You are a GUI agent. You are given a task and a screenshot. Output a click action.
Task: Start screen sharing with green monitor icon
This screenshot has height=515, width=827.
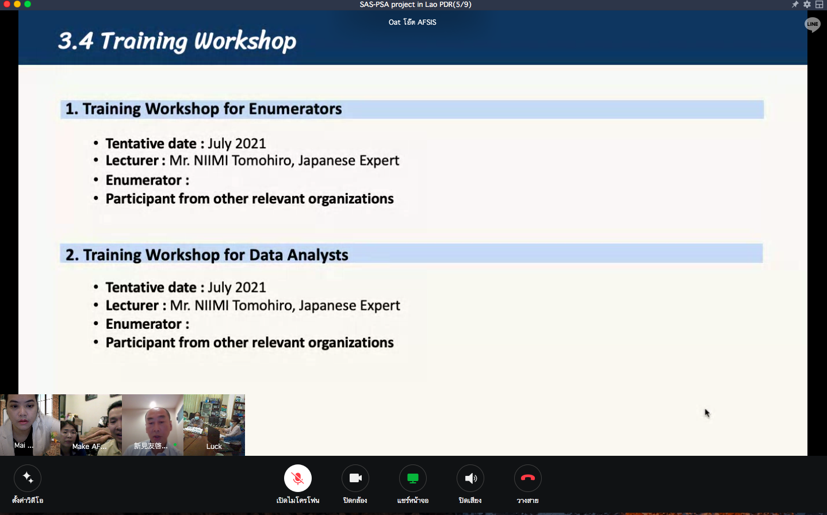coord(413,478)
